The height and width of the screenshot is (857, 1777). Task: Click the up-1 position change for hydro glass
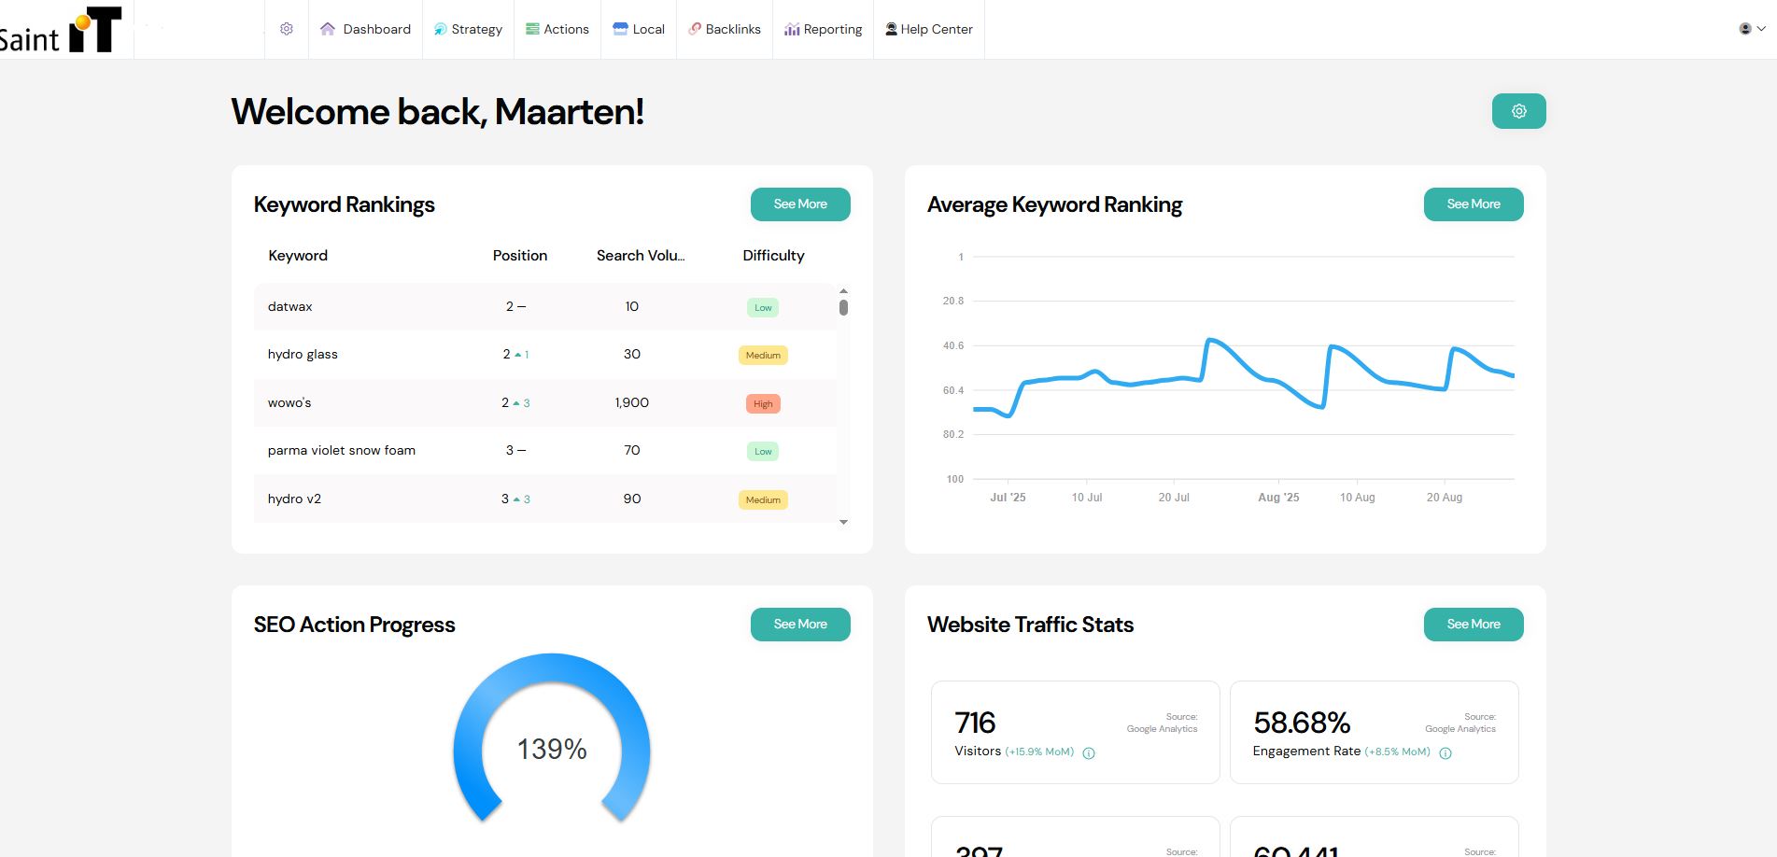[x=522, y=355]
